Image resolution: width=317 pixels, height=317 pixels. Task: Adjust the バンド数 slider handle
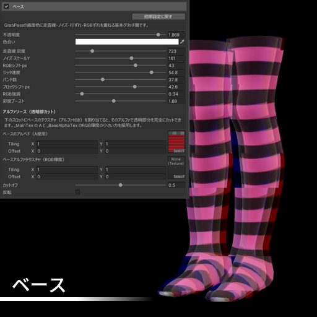[x=103, y=79]
